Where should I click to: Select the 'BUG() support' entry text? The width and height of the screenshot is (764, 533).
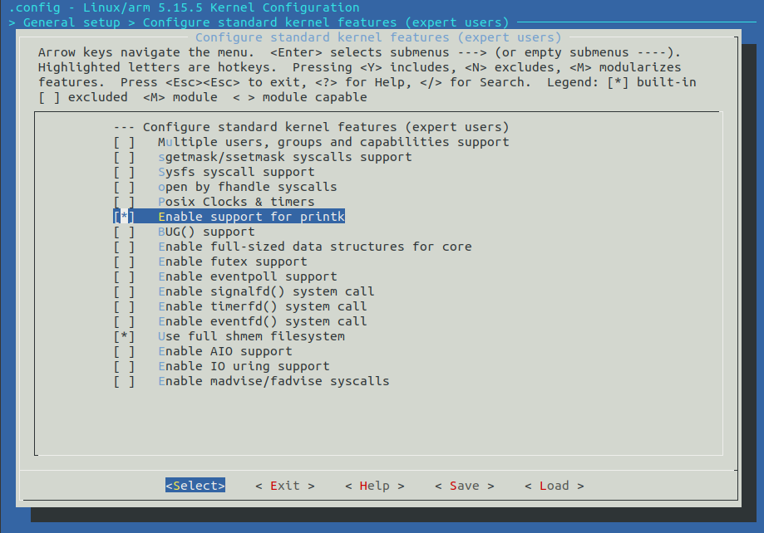[207, 232]
